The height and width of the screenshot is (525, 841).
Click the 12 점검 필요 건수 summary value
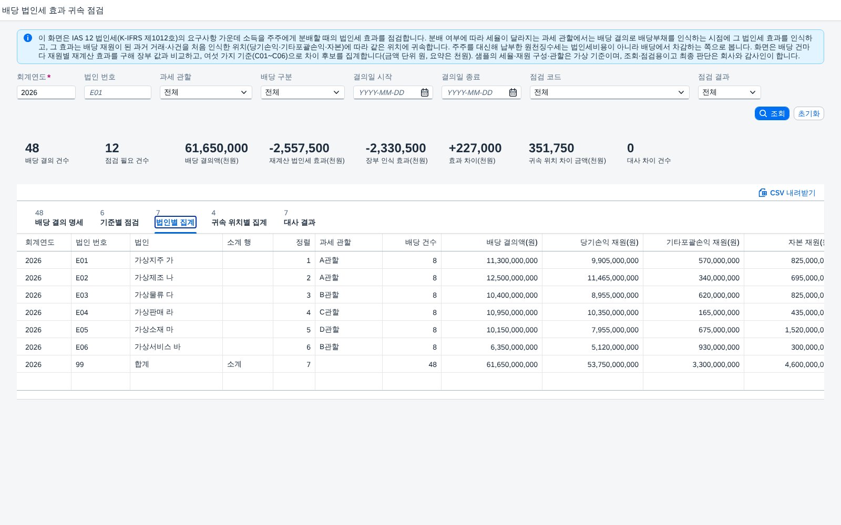click(x=112, y=148)
